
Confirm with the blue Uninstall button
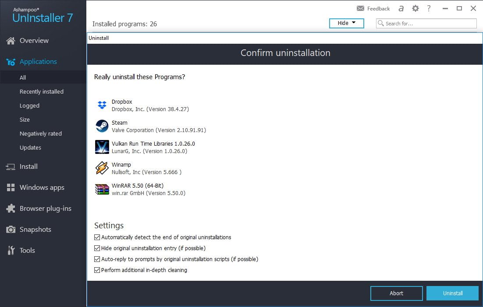tap(452, 293)
